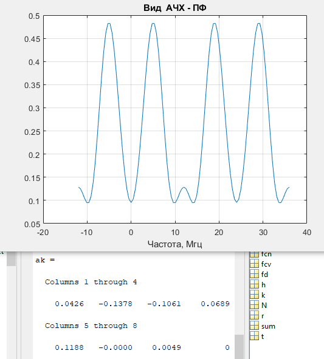The width and height of the screenshot is (324, 359).
Task: Click the value 0.1188 in command window
Action: click(x=69, y=347)
